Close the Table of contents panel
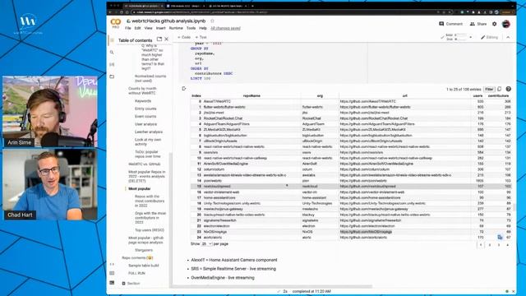Viewport: 526px width, 296px height. point(166,39)
